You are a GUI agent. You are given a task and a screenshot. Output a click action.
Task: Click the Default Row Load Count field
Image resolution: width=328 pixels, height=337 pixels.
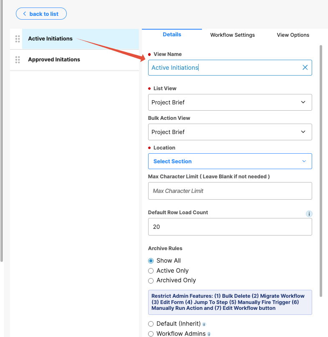(x=230, y=227)
